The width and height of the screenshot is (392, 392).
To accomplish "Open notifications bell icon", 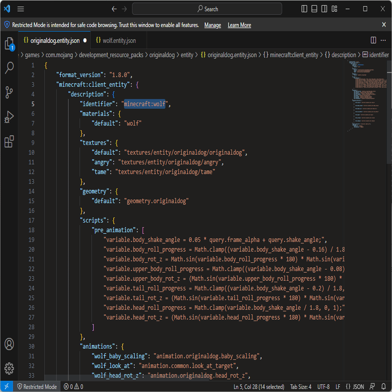I will click(x=383, y=386).
